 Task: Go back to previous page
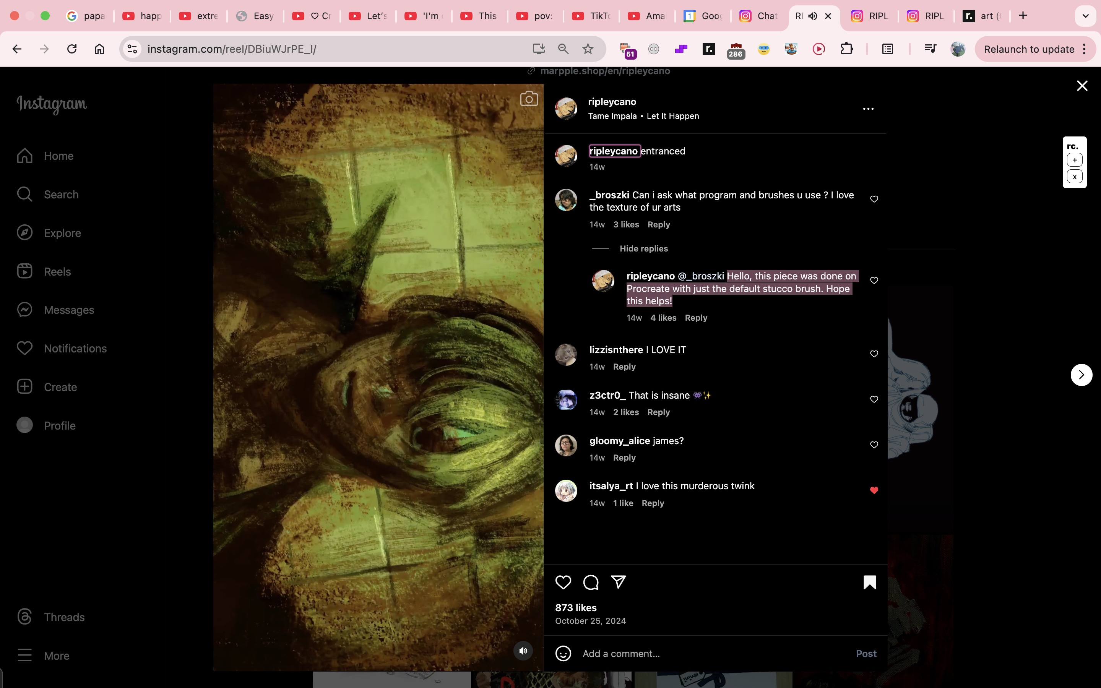click(x=17, y=49)
